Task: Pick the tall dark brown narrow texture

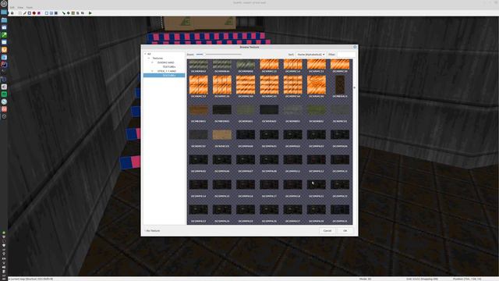Action: pos(340,85)
